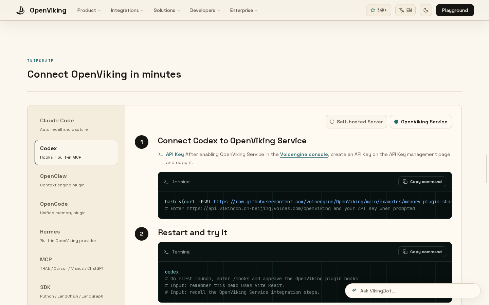Click the OpenViking brand name
The image size is (489, 305).
tap(48, 10)
